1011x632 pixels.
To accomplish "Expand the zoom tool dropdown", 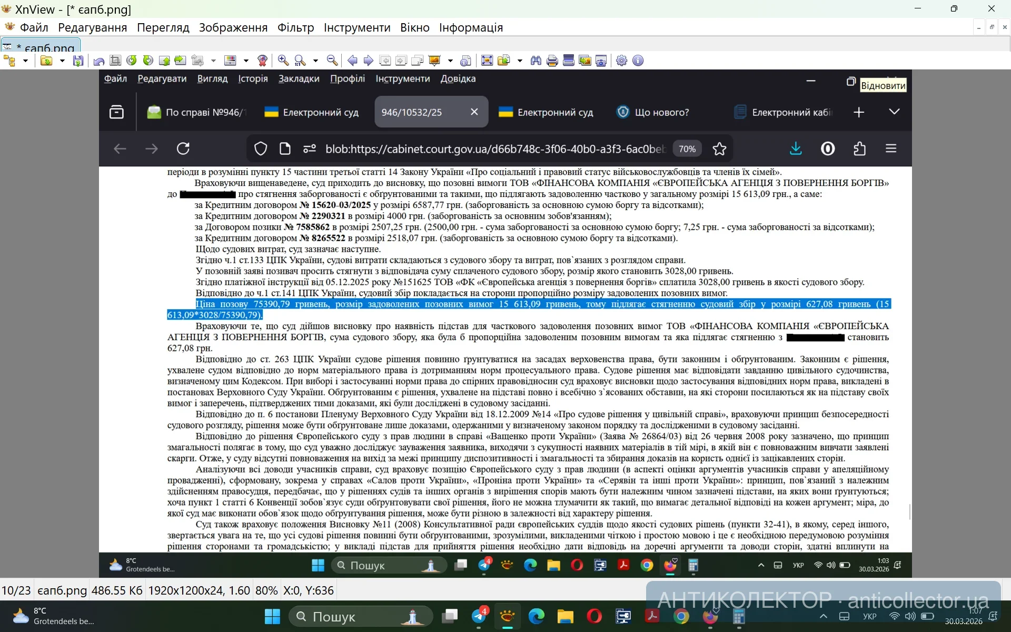I will 316,61.
